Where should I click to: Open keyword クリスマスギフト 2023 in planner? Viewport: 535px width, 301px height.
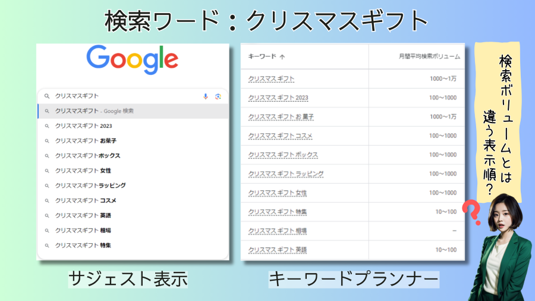[x=278, y=98]
